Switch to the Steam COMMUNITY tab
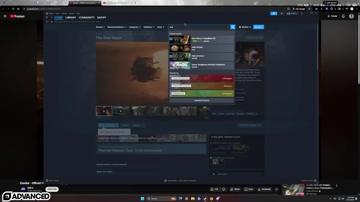 point(87,17)
